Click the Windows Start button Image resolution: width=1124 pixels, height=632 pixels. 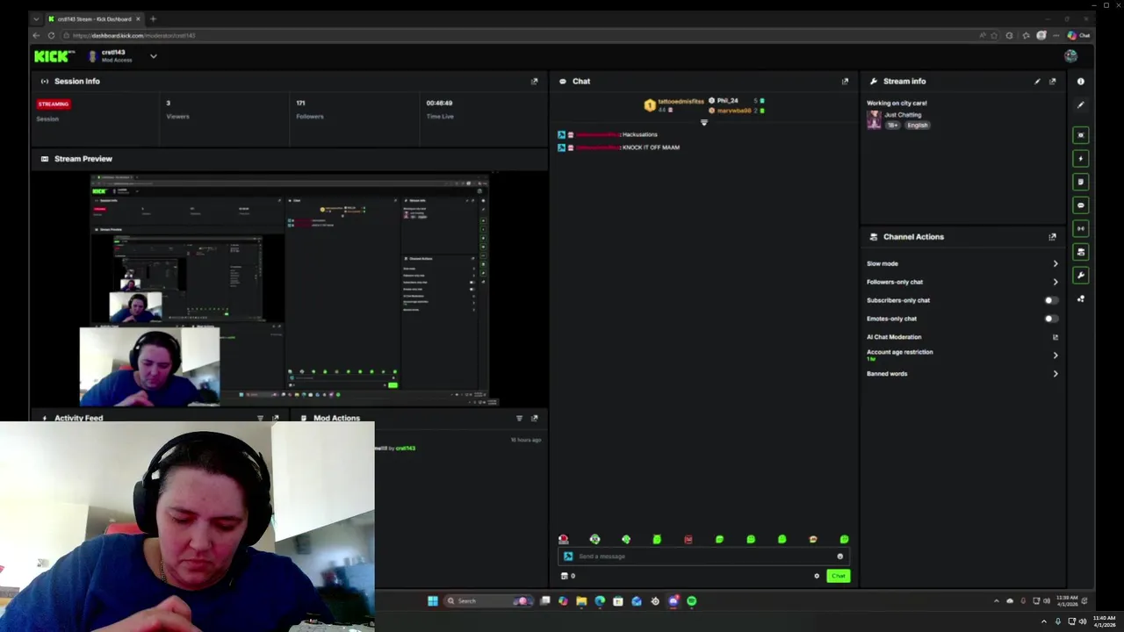(432, 601)
